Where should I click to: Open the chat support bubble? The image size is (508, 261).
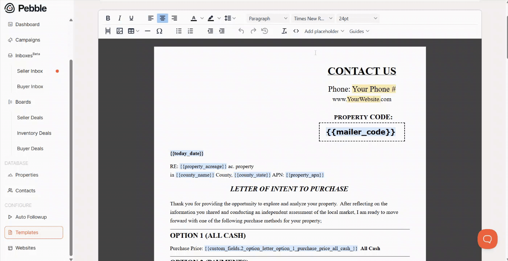pos(487,239)
